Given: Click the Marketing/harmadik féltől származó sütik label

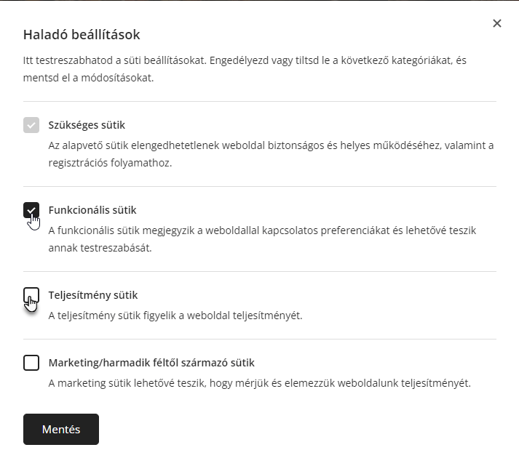Looking at the screenshot, I should (151, 363).
